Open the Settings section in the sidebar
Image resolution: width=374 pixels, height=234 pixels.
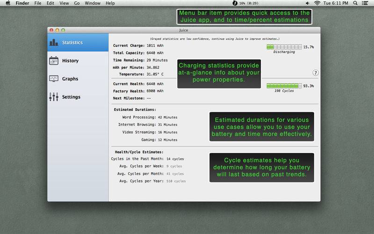coord(78,97)
